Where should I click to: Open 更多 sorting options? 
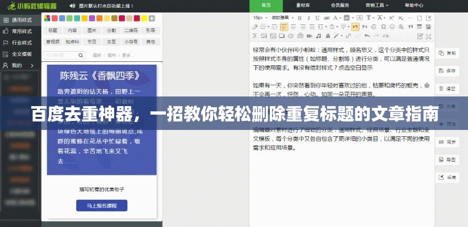tap(128, 56)
